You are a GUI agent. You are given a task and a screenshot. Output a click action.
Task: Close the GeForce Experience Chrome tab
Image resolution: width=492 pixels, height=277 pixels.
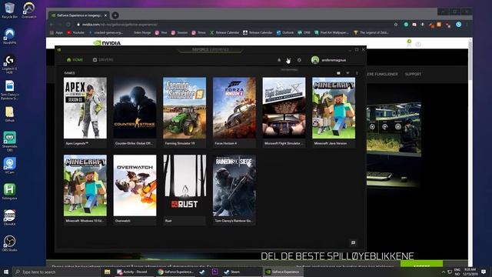coord(106,15)
